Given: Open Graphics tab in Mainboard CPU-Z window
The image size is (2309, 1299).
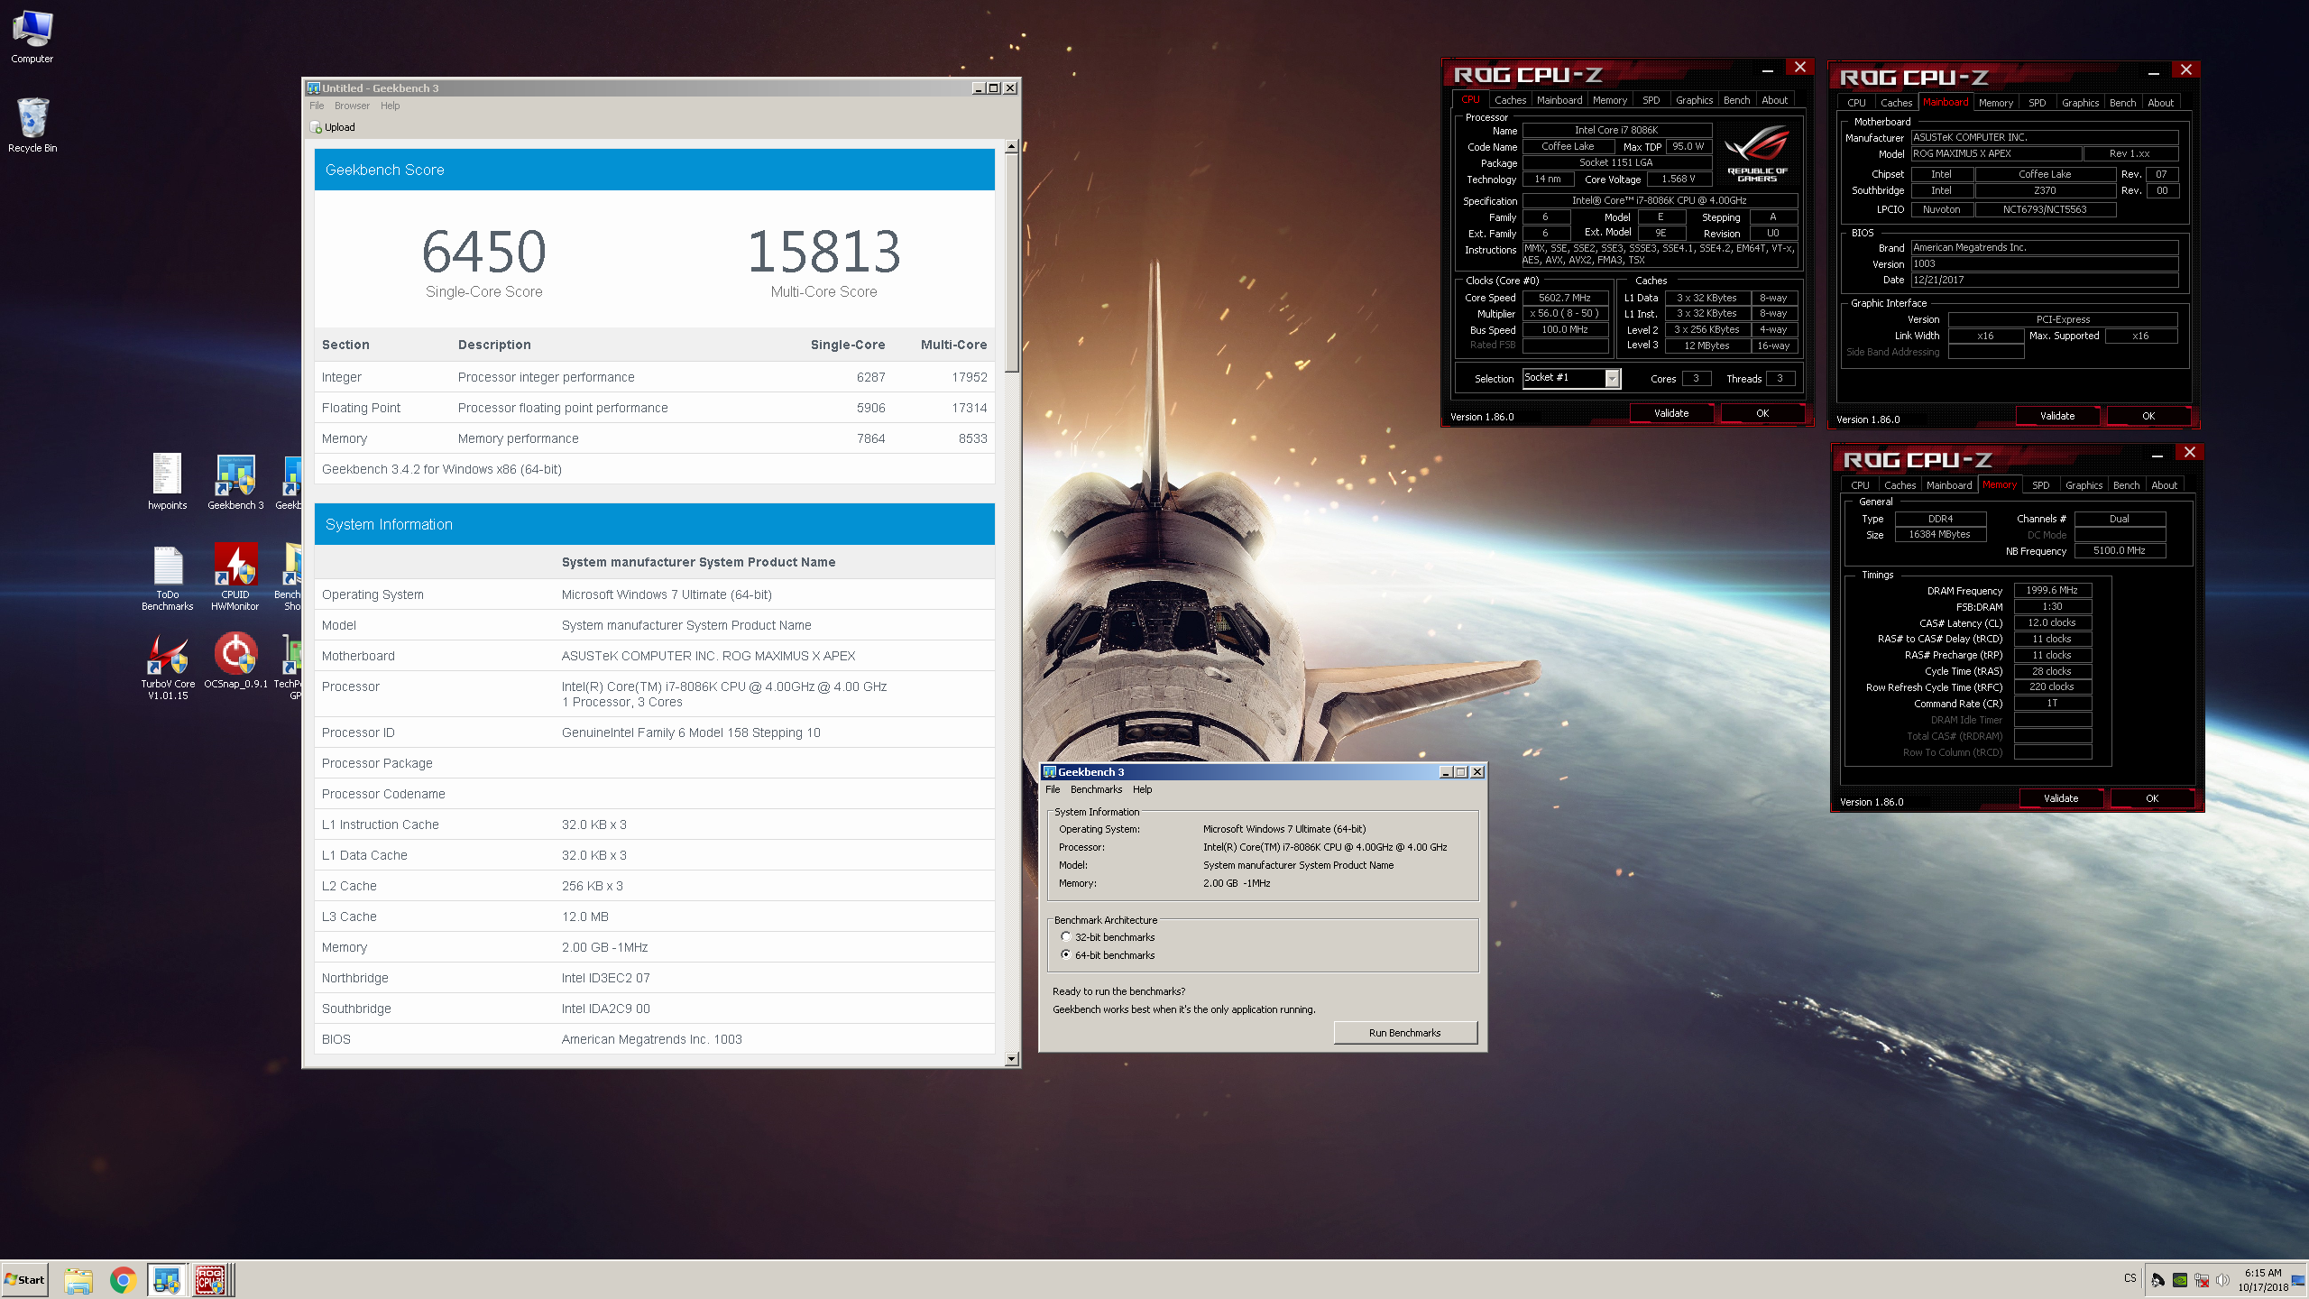Looking at the screenshot, I should click(x=2080, y=103).
